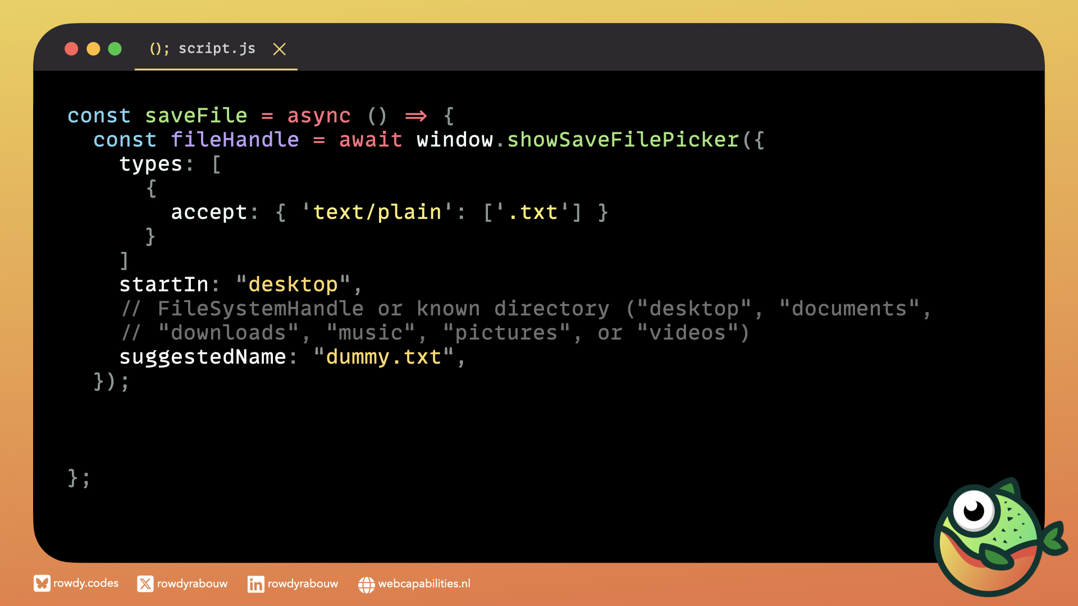Screen dimensions: 1078x606
Task: Click the saveFile function name
Action: point(196,116)
